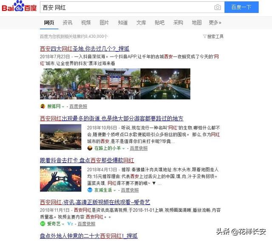Screen dimensions: 272x241
Task: Open 百度快照 for the 搜狐网 result
Action: [78, 106]
